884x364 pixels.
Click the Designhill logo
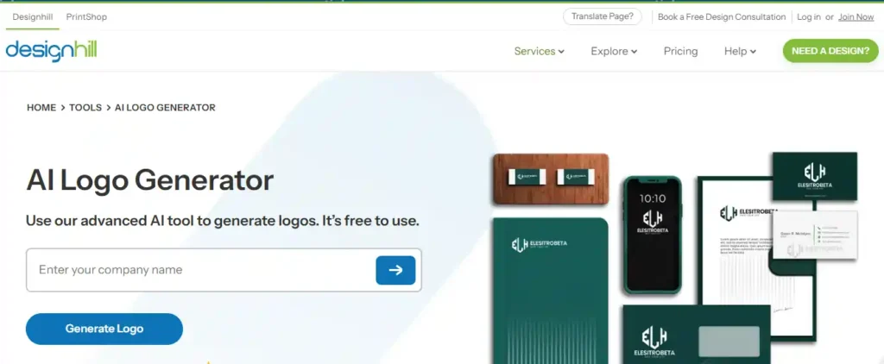point(51,51)
